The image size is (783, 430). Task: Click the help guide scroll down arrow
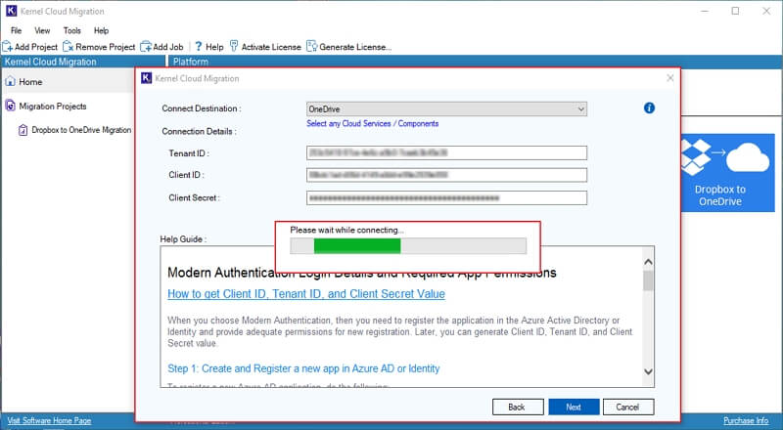coord(648,371)
